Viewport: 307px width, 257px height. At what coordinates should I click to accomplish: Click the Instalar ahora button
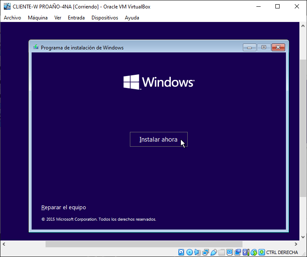pos(159,139)
